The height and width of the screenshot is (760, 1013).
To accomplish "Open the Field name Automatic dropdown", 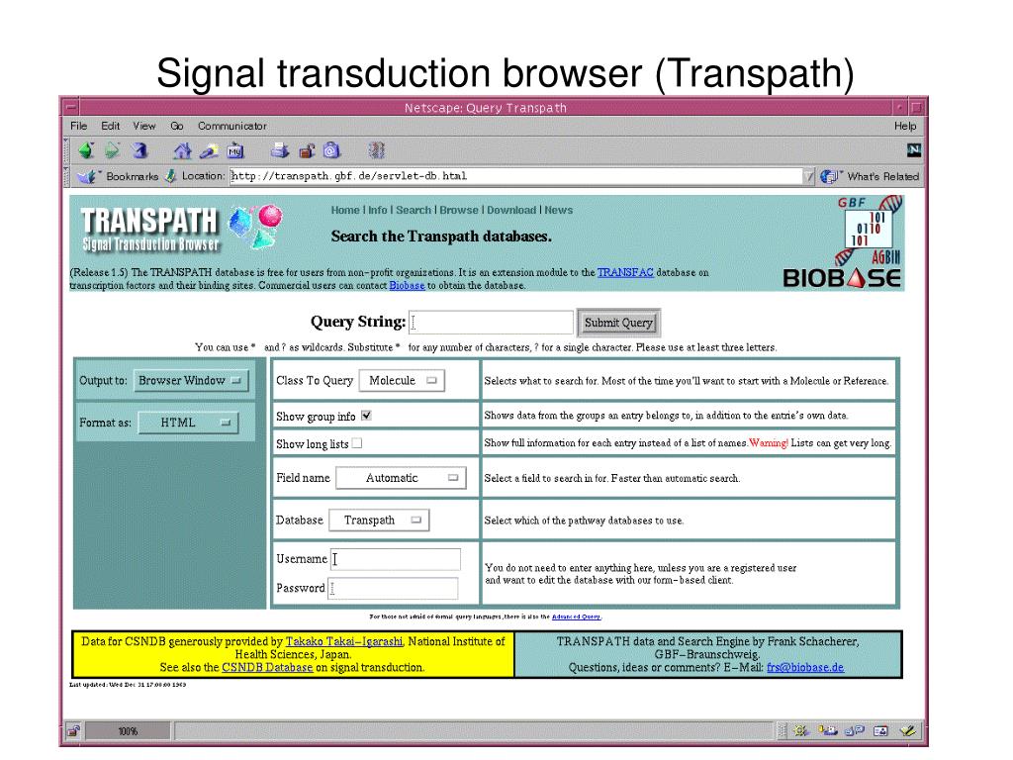I will point(401,478).
